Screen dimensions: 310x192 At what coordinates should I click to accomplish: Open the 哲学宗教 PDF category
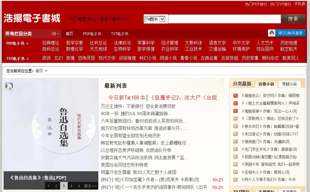(x=74, y=43)
